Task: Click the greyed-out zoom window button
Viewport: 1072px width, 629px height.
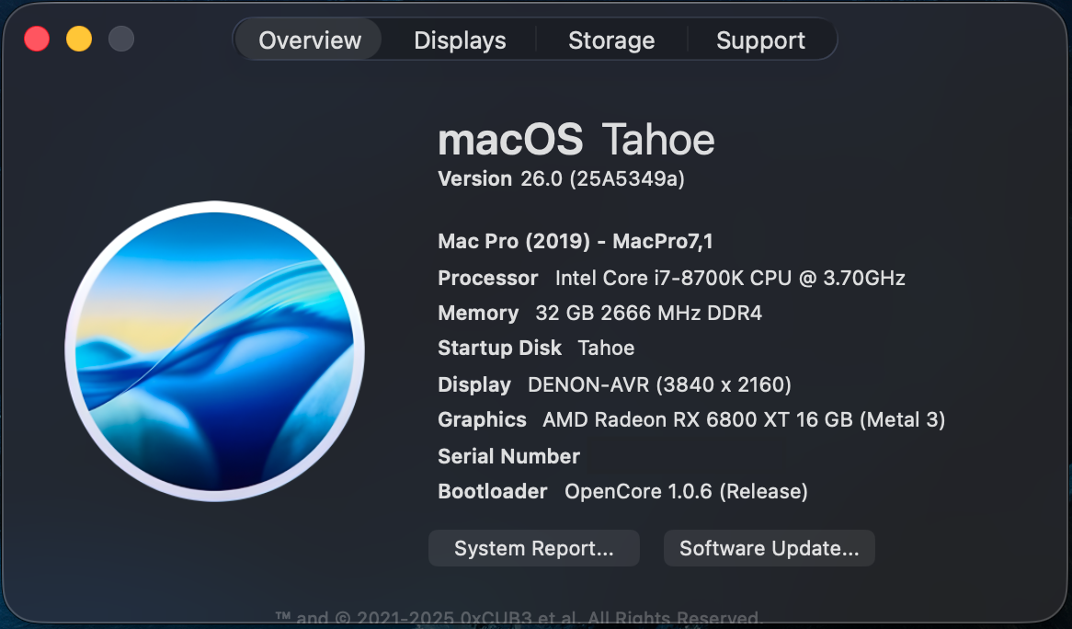Action: (x=121, y=39)
